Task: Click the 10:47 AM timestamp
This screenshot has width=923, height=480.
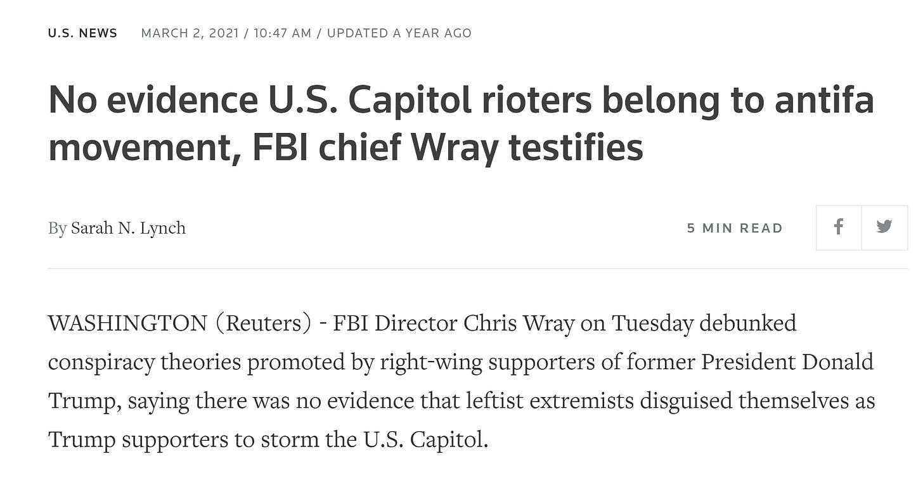Action: tap(283, 33)
